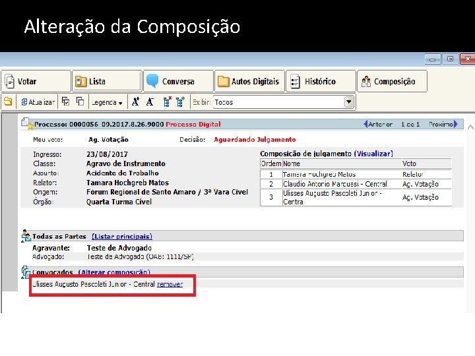Switch to the Conversa tab

click(x=178, y=81)
